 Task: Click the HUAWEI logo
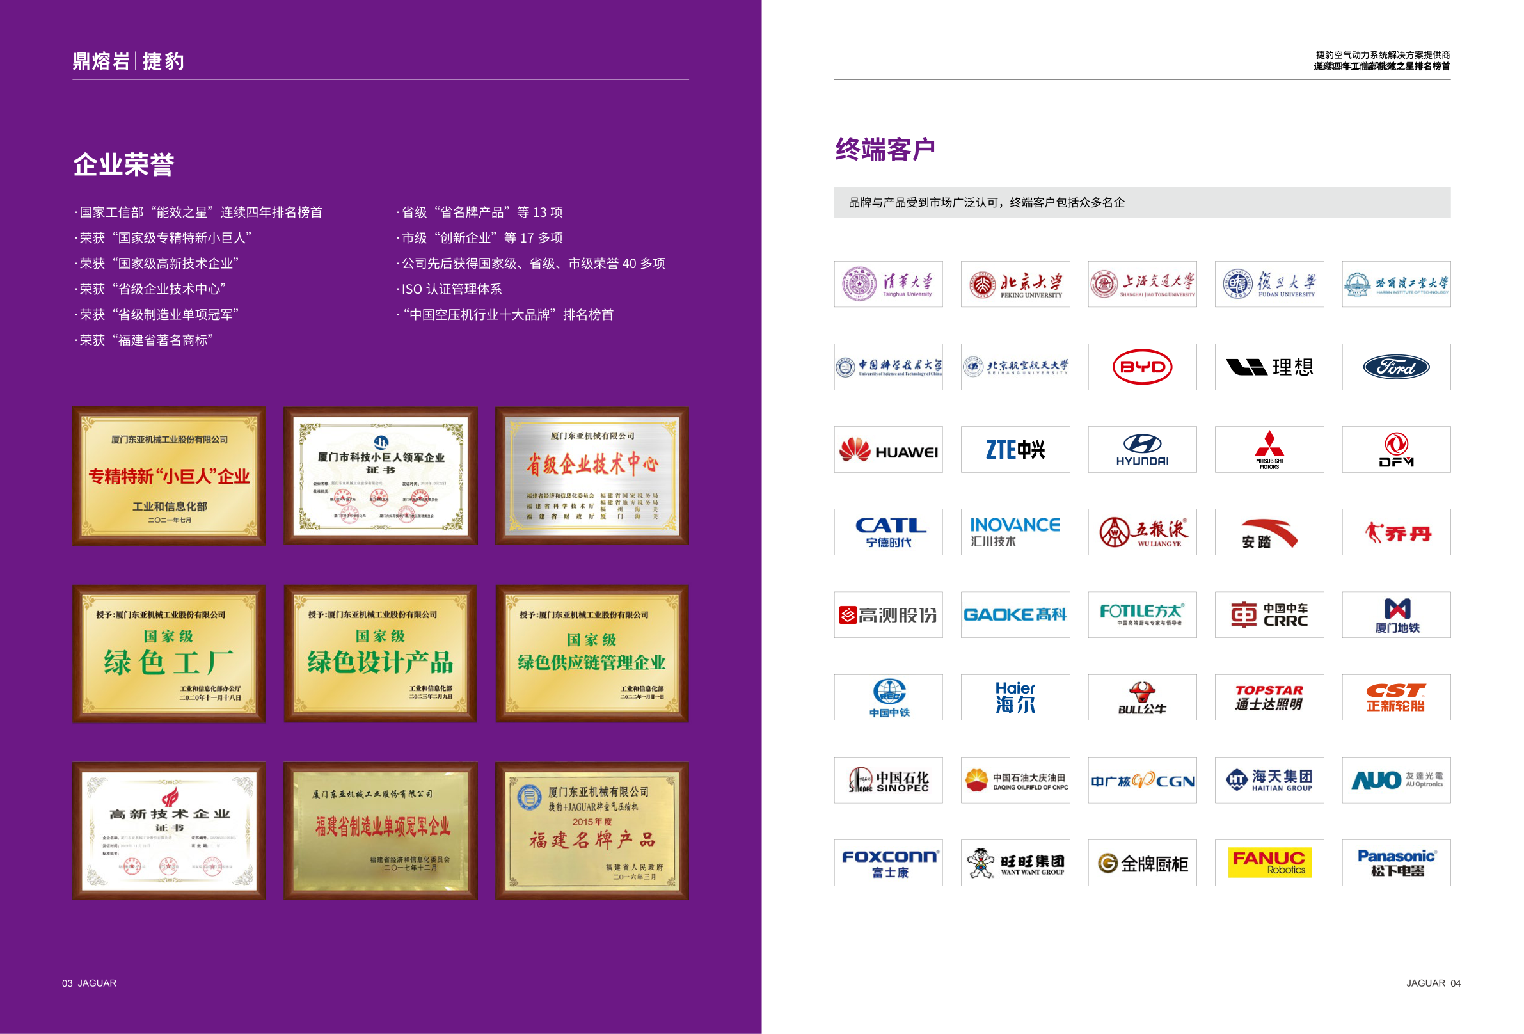pos(888,449)
